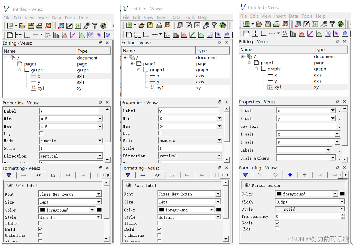Click Key text field in right window
The width and height of the screenshot is (354, 245).
tap(306, 126)
